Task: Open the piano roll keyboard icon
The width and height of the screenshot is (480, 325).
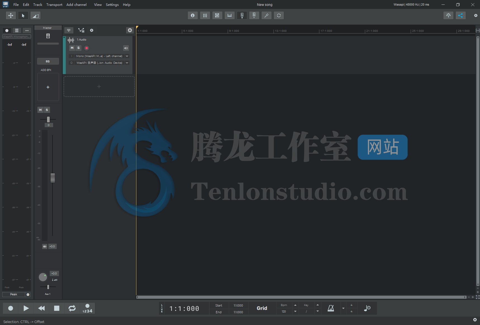Action: click(229, 15)
